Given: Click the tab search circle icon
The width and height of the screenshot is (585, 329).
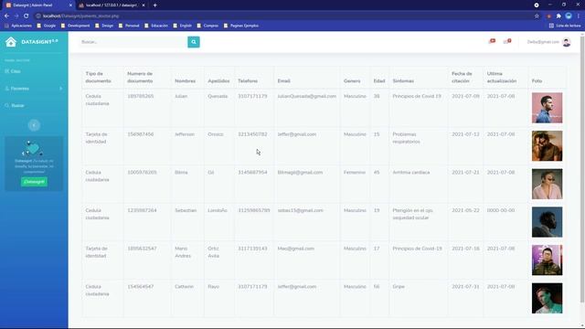Looking at the screenshot, I should tap(537, 5).
